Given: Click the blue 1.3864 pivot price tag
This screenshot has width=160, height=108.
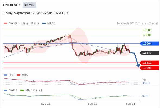Looking at the screenshot, I should click(149, 43).
